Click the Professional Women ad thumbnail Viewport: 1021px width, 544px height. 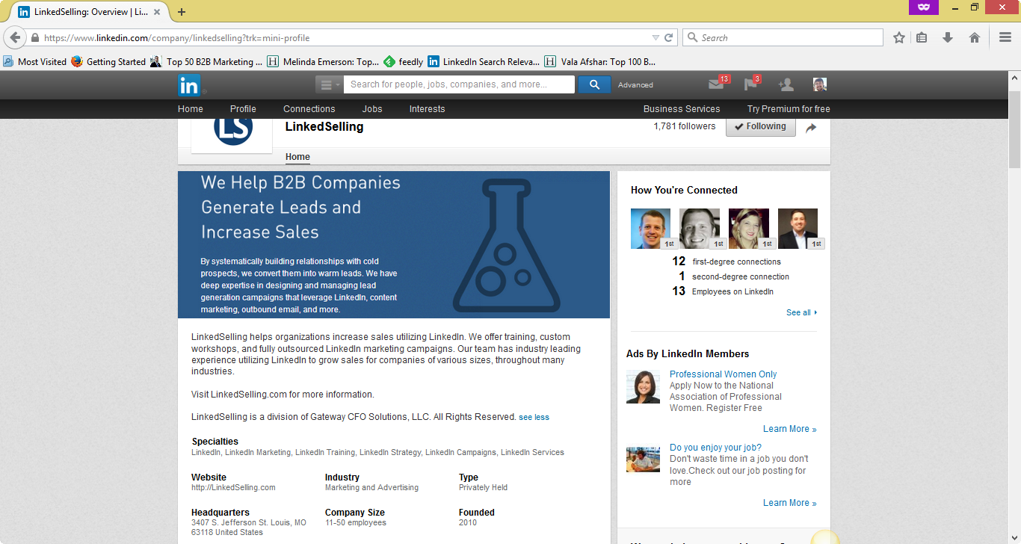click(x=643, y=387)
